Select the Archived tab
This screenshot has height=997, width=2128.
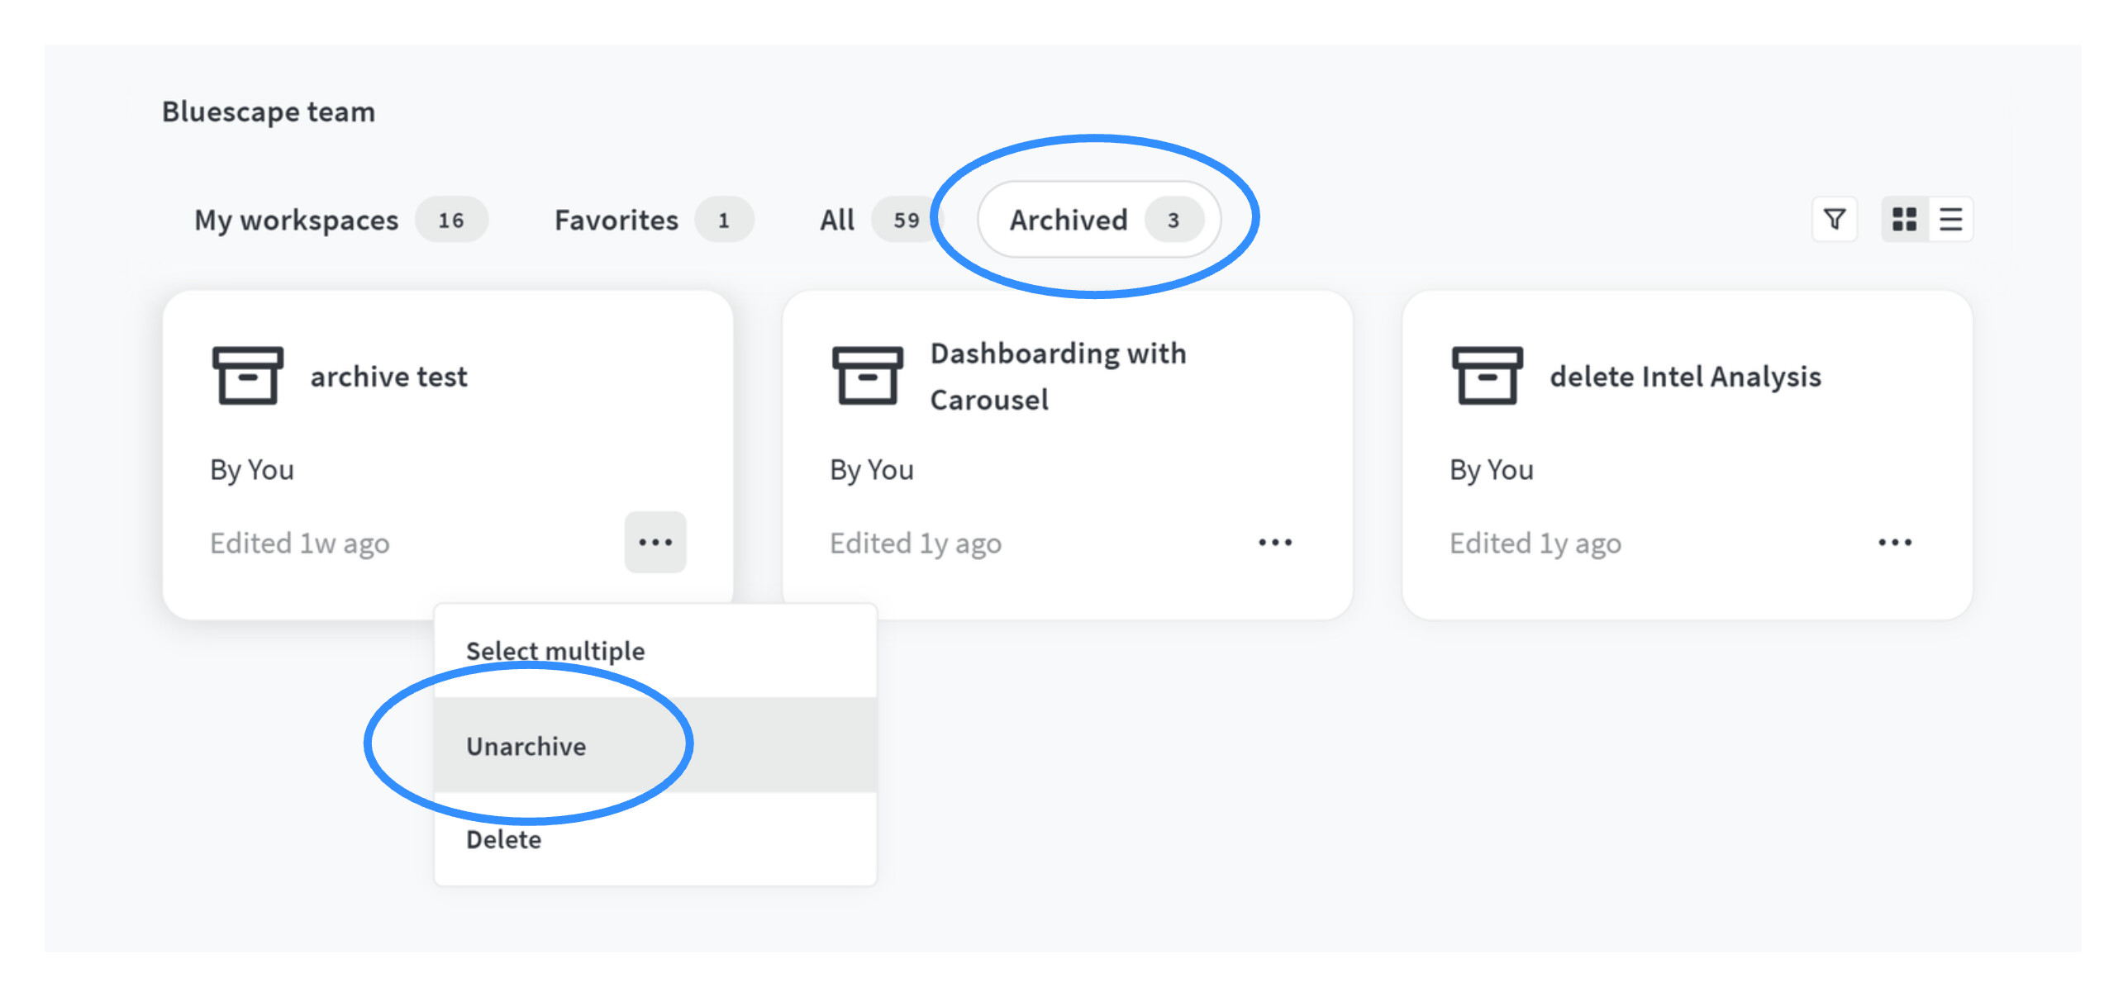click(x=1069, y=220)
